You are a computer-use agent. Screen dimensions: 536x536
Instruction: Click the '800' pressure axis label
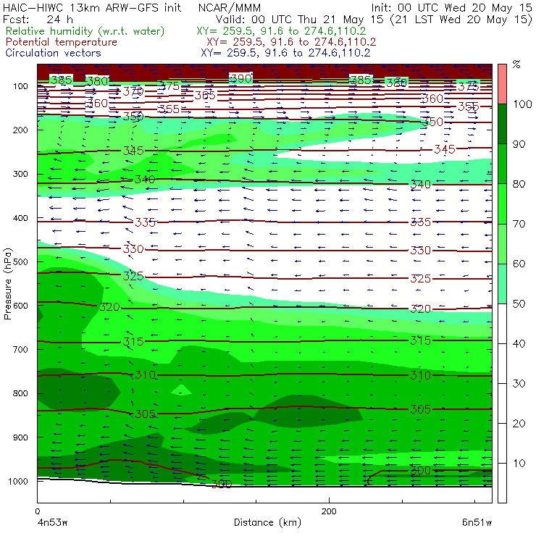[x=20, y=393]
